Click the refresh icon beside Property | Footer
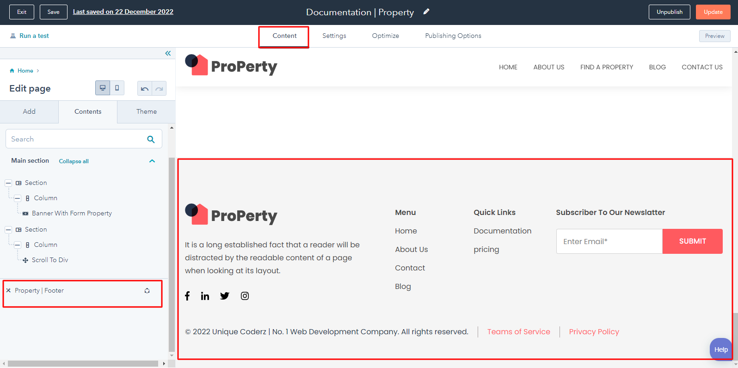The width and height of the screenshot is (738, 368). click(x=147, y=291)
